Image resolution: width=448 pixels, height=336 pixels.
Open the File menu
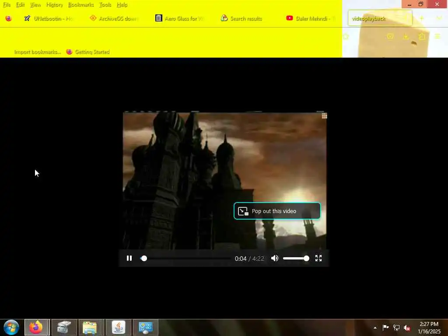point(7,5)
